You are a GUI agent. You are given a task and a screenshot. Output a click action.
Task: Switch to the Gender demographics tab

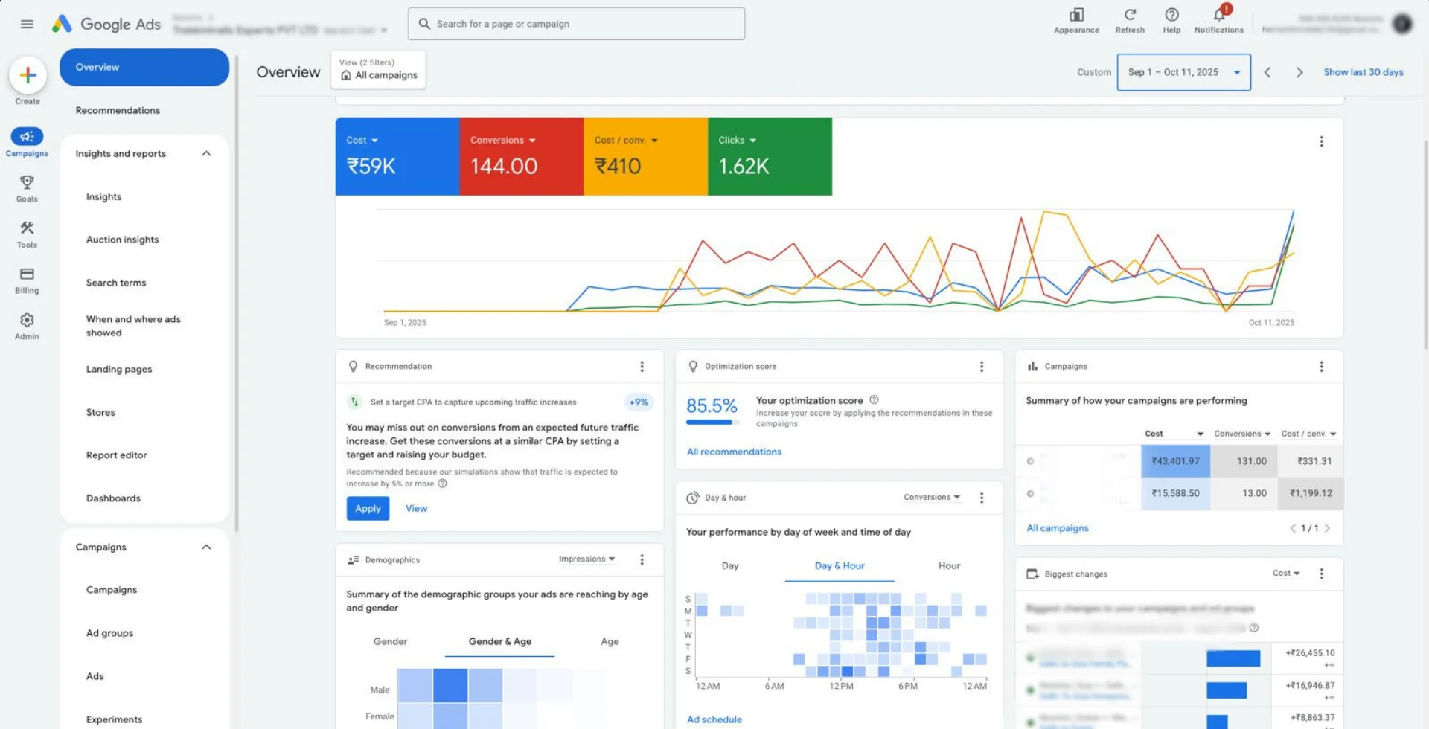click(x=390, y=641)
